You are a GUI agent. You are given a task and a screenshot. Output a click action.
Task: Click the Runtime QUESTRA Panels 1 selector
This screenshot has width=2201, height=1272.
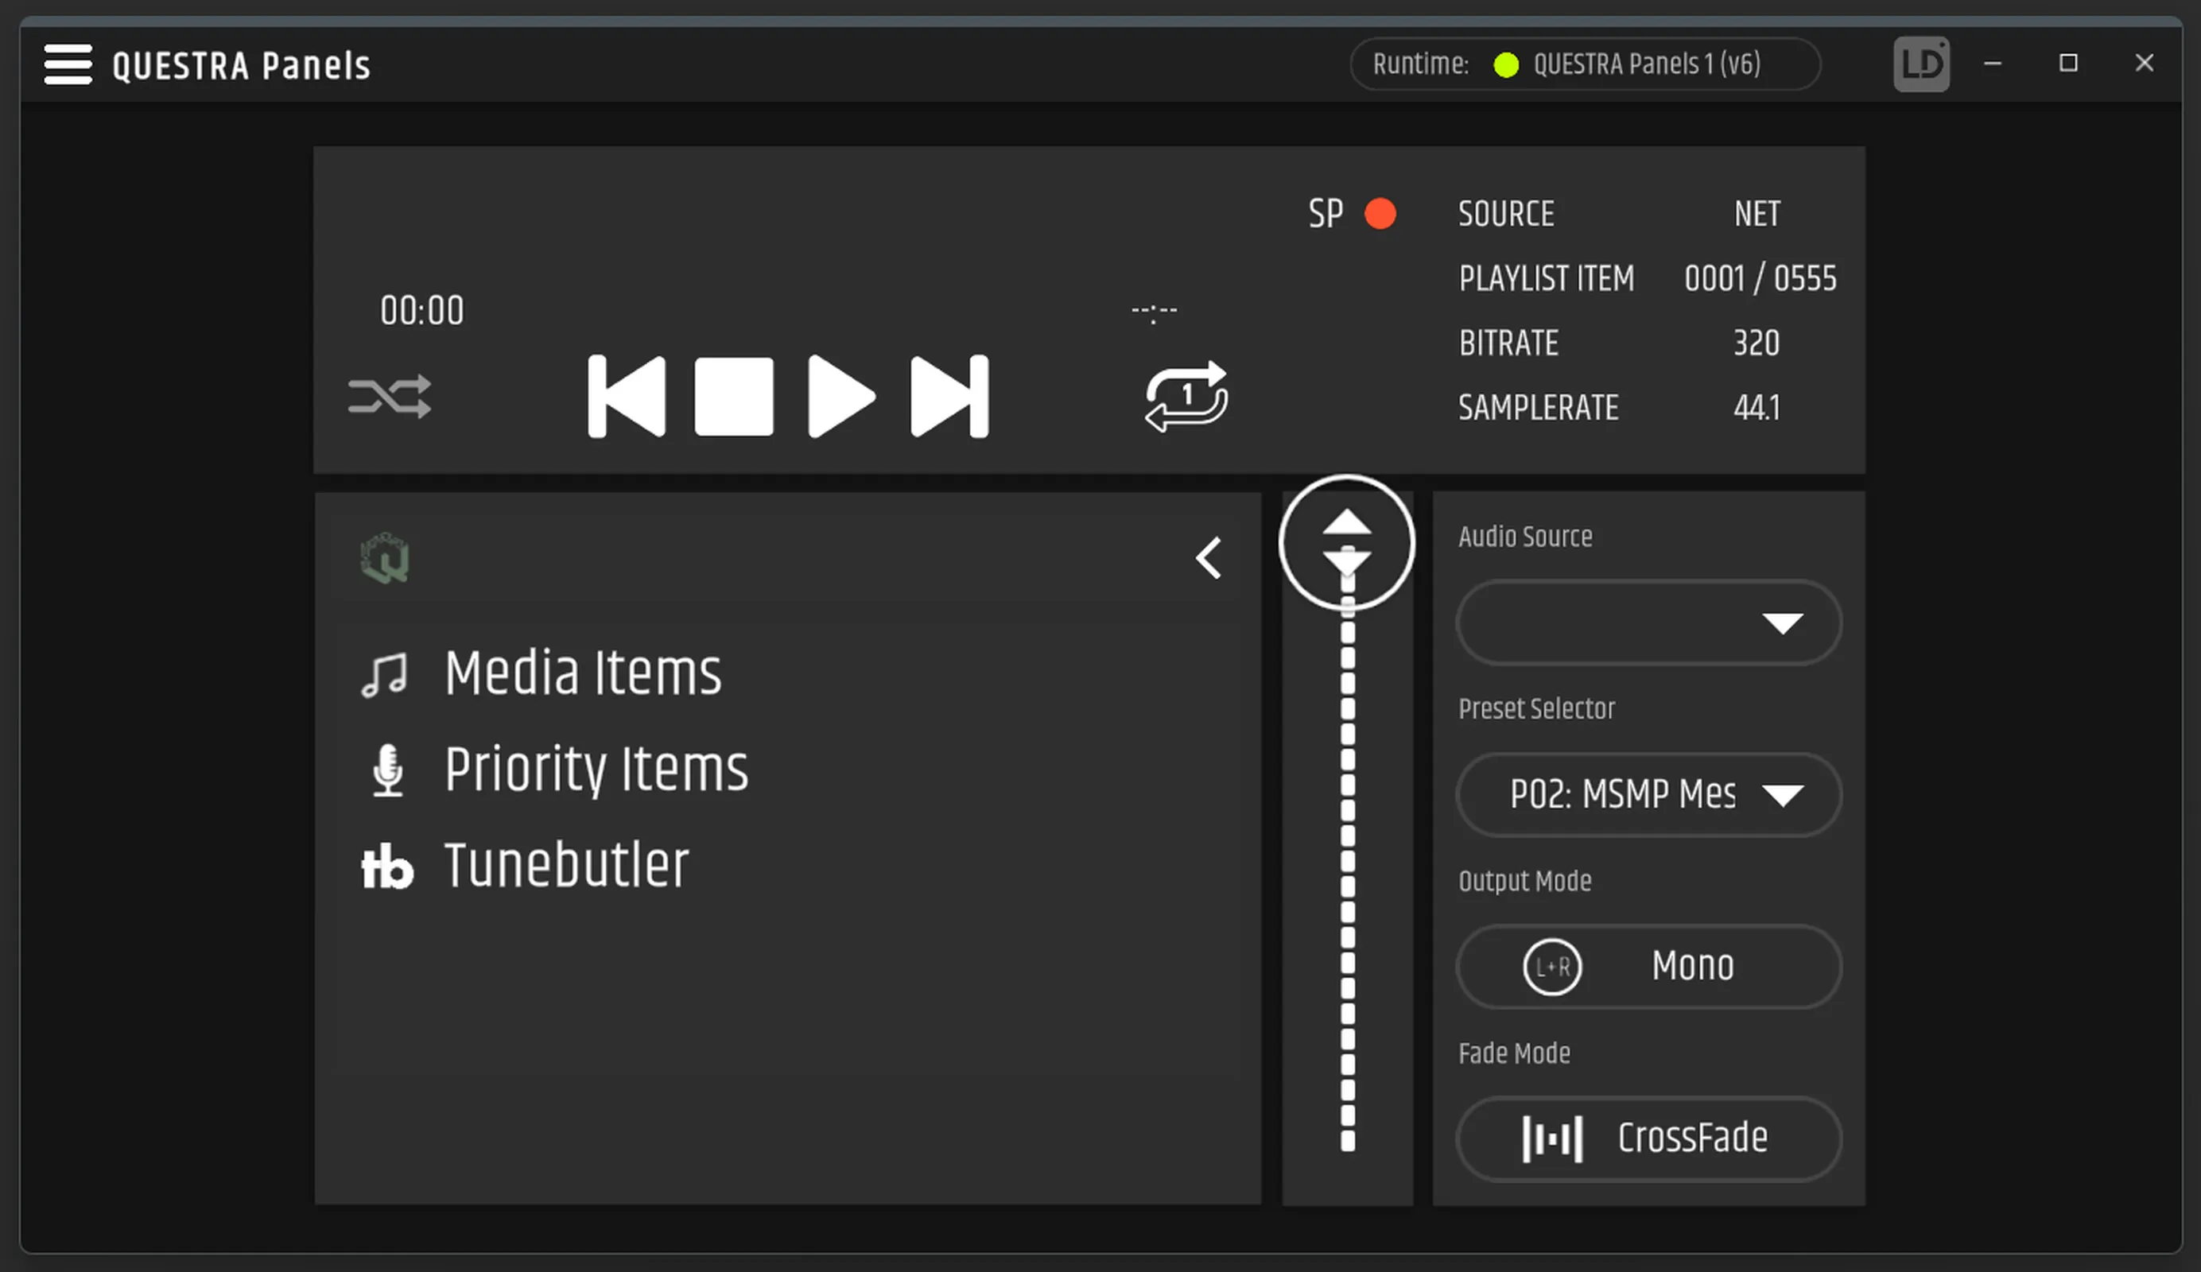coord(1585,64)
